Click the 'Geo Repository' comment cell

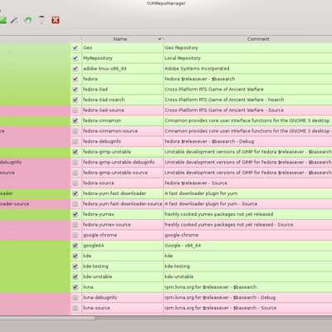coord(248,48)
